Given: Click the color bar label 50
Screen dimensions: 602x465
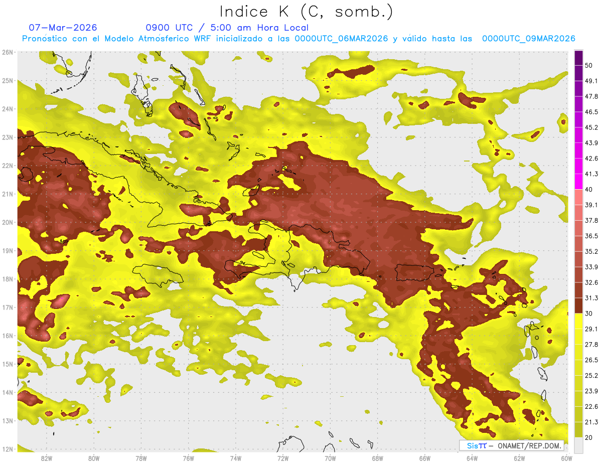Looking at the screenshot, I should (x=589, y=65).
